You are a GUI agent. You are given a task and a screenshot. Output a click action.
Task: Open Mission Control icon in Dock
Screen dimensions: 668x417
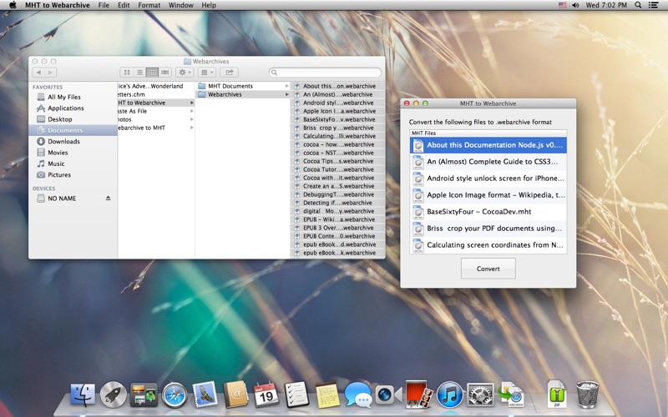[x=144, y=394]
